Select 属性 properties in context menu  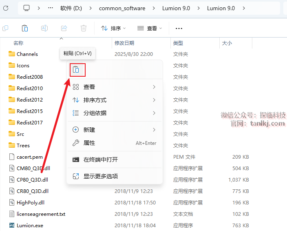tap(89, 143)
